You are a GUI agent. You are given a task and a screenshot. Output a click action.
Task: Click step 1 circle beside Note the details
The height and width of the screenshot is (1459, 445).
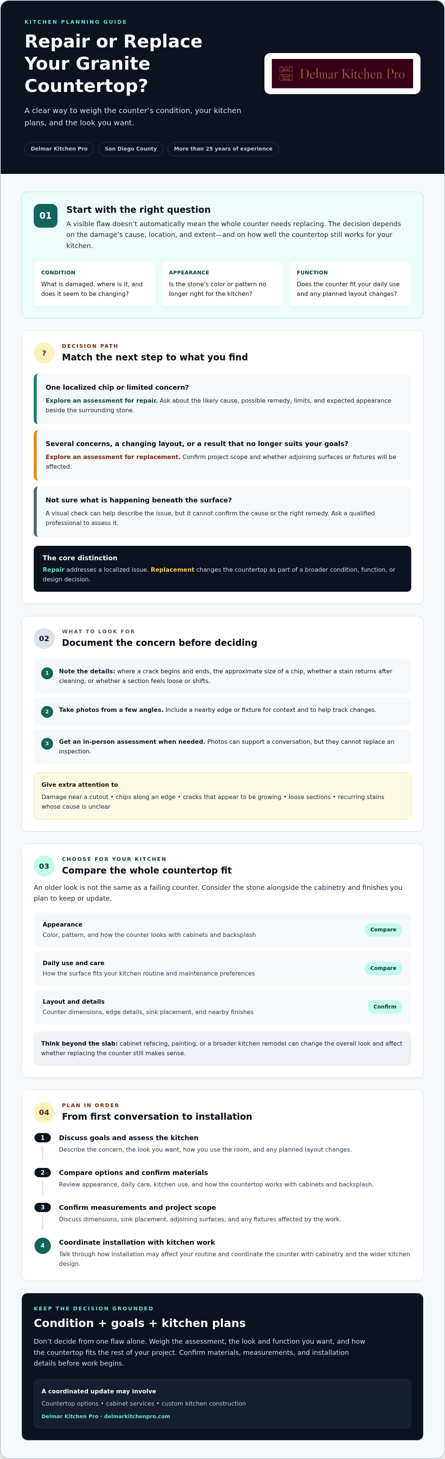[47, 673]
